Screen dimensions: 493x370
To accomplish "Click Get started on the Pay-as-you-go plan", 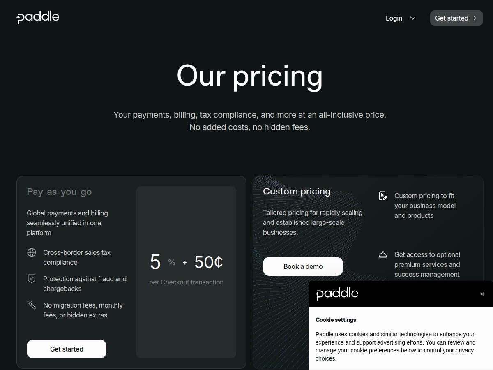I will pos(66,349).
